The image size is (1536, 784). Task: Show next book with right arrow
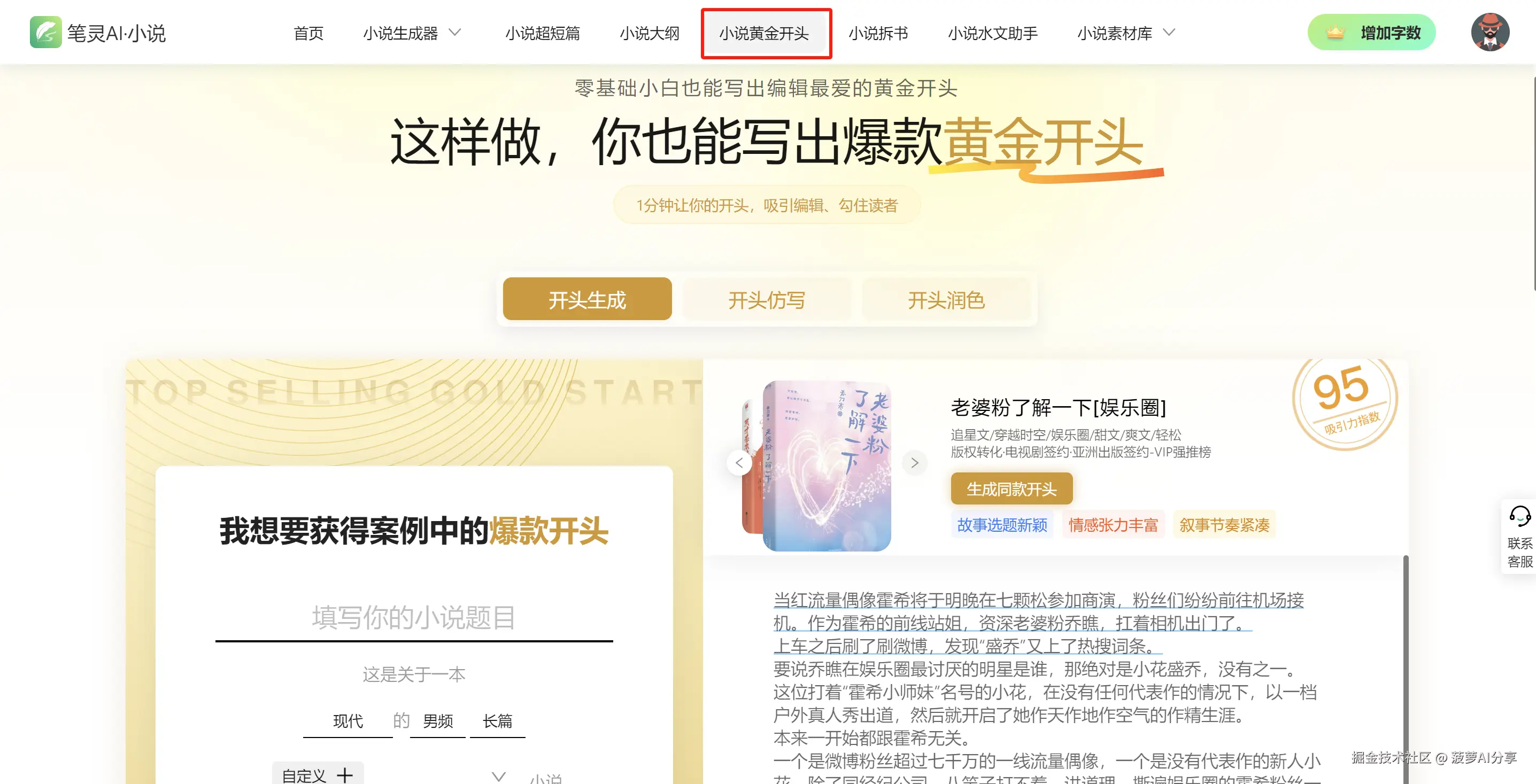click(x=915, y=463)
